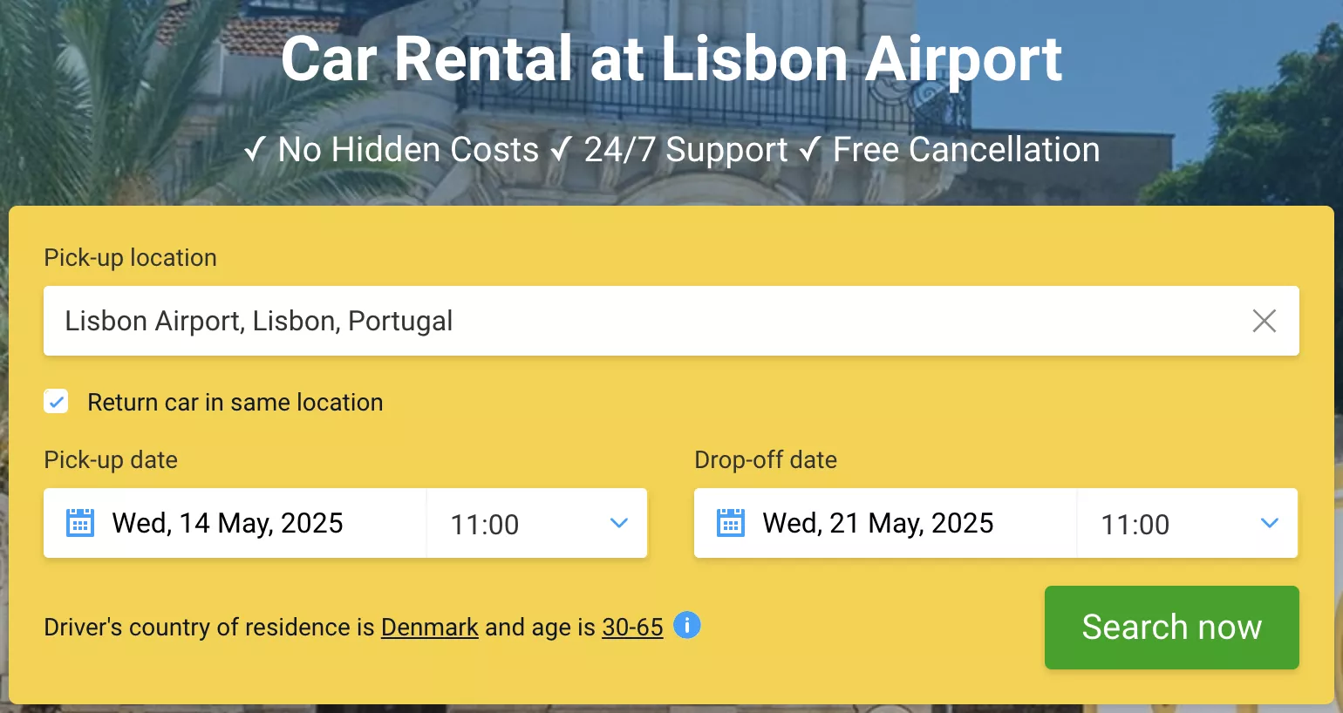Click the 'Car Rental at Lisbon Airport' heading
The height and width of the screenshot is (713, 1343).
671,59
